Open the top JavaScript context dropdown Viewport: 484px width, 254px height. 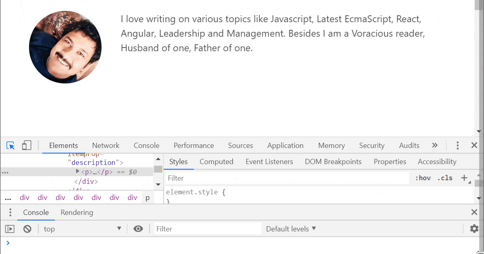83,229
